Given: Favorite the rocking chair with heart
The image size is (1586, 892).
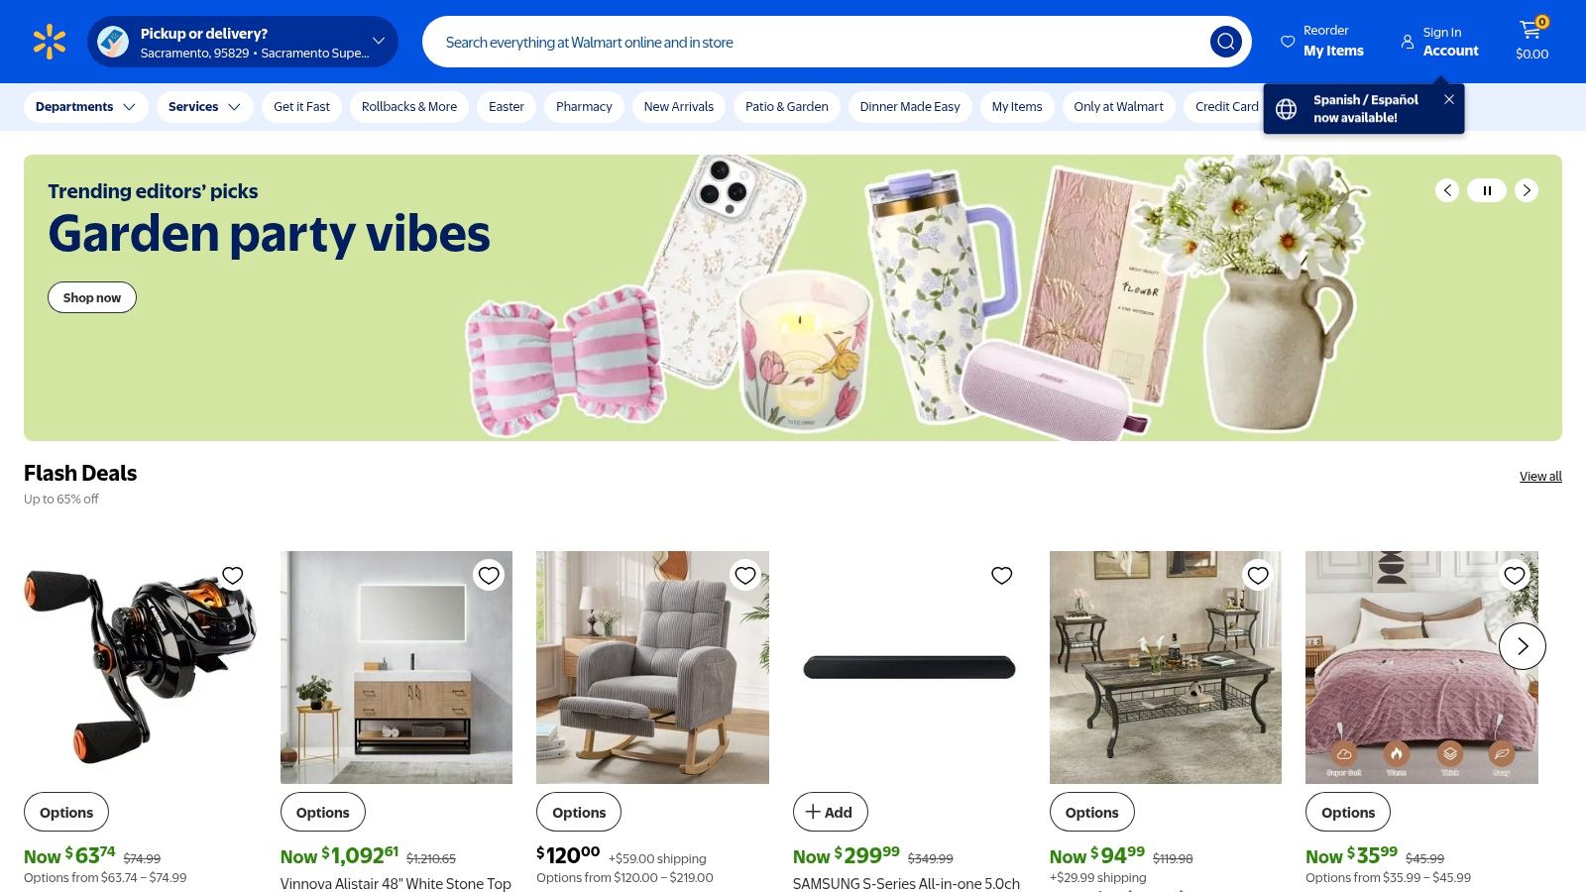Looking at the screenshot, I should click(745, 575).
